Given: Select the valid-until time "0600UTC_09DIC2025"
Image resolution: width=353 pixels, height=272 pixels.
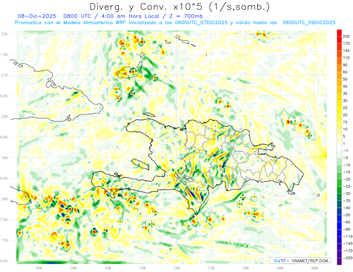Looking at the screenshot, I should (x=309, y=23).
